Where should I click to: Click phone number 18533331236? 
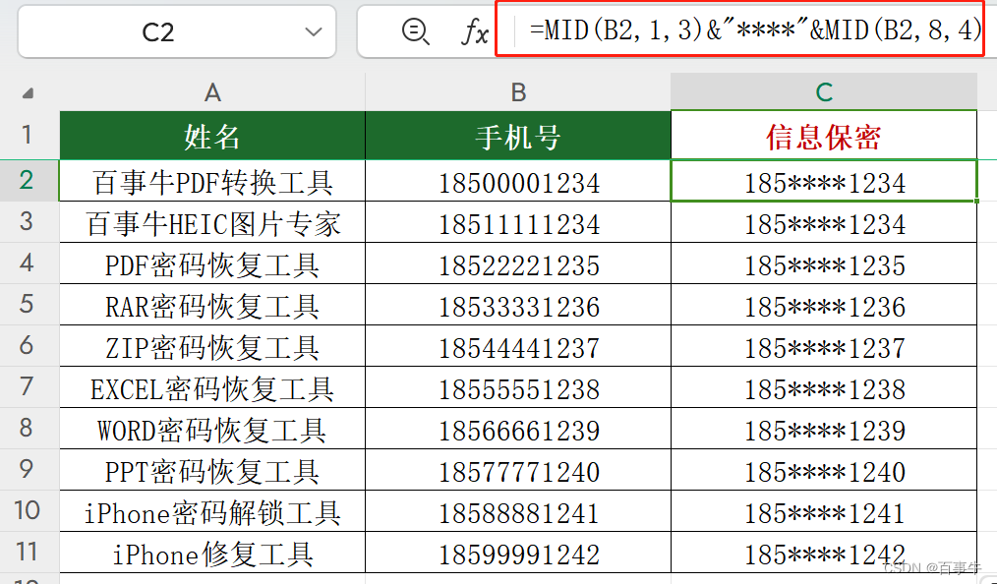[518, 305]
